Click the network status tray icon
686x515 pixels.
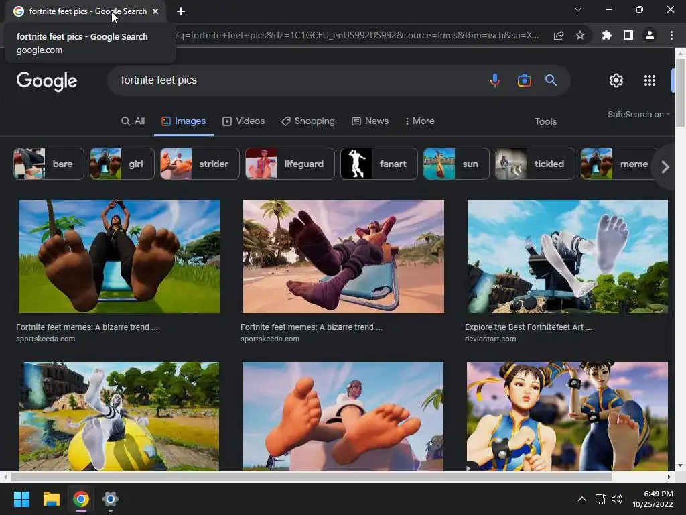[600, 499]
